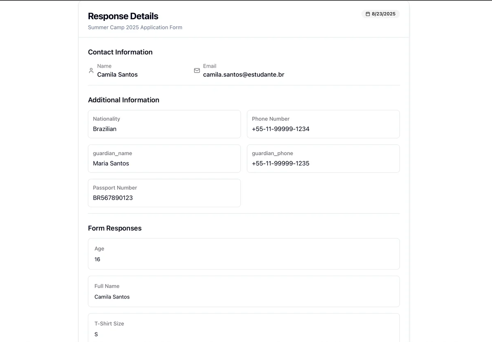Click the Age response card showing 16
Screen dimensions: 492x342
pyautogui.click(x=244, y=254)
